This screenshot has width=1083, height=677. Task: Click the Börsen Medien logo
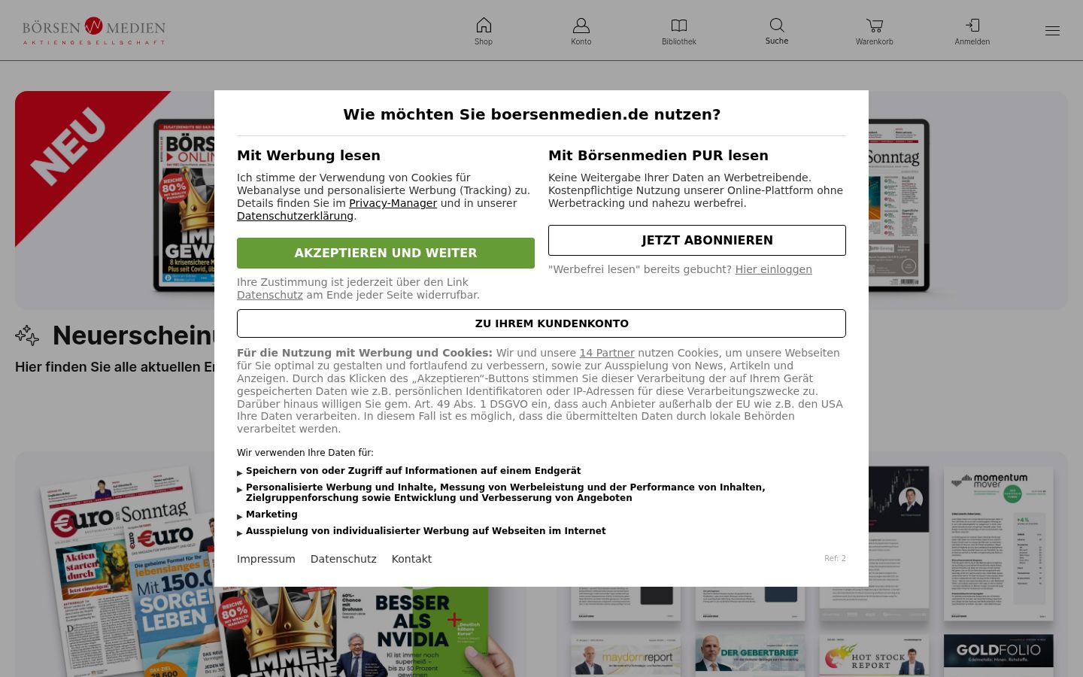[94, 31]
